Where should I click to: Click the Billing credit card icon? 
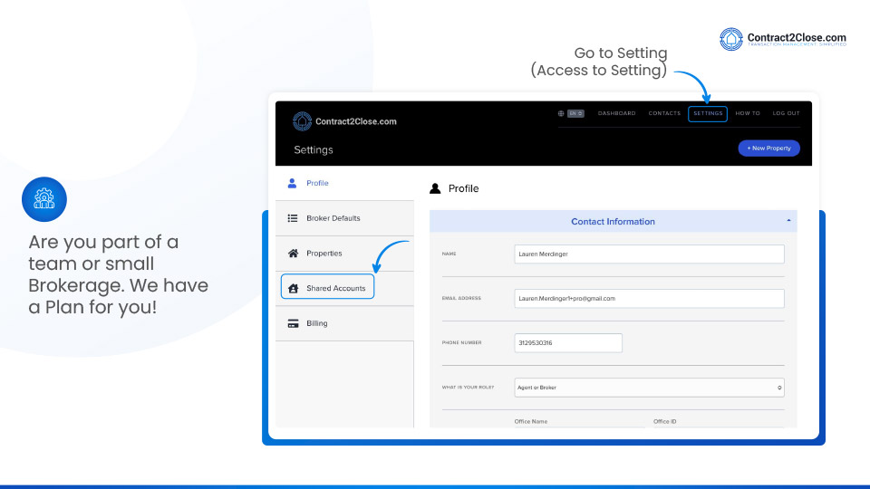tap(293, 323)
